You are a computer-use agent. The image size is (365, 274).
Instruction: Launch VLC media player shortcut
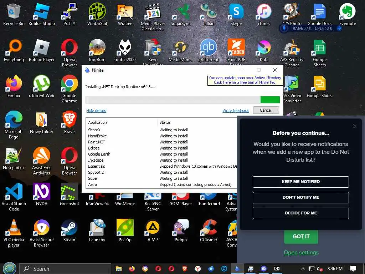coord(14,233)
